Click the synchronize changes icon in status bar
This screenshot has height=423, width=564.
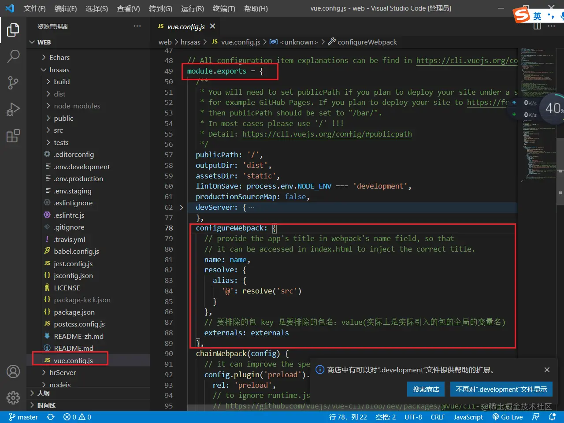pyautogui.click(x=51, y=417)
